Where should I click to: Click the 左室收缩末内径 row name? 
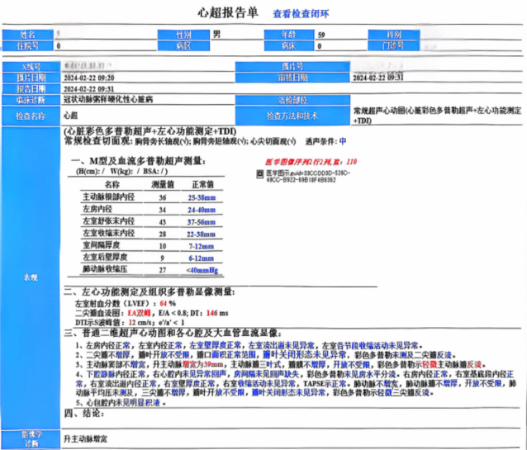(108, 233)
